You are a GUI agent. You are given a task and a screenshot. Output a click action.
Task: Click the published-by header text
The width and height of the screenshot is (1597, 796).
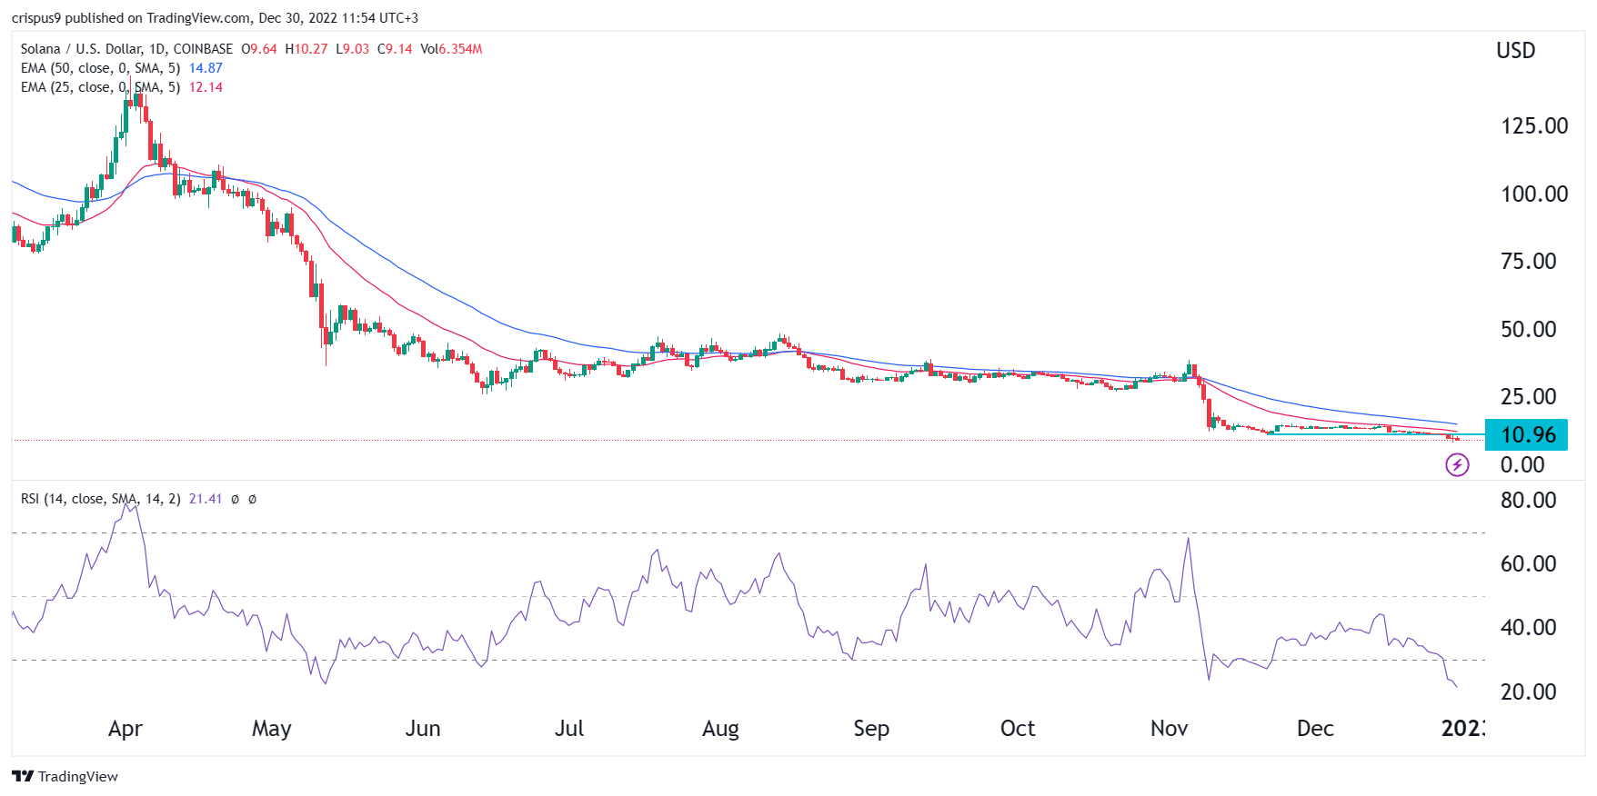215,18
